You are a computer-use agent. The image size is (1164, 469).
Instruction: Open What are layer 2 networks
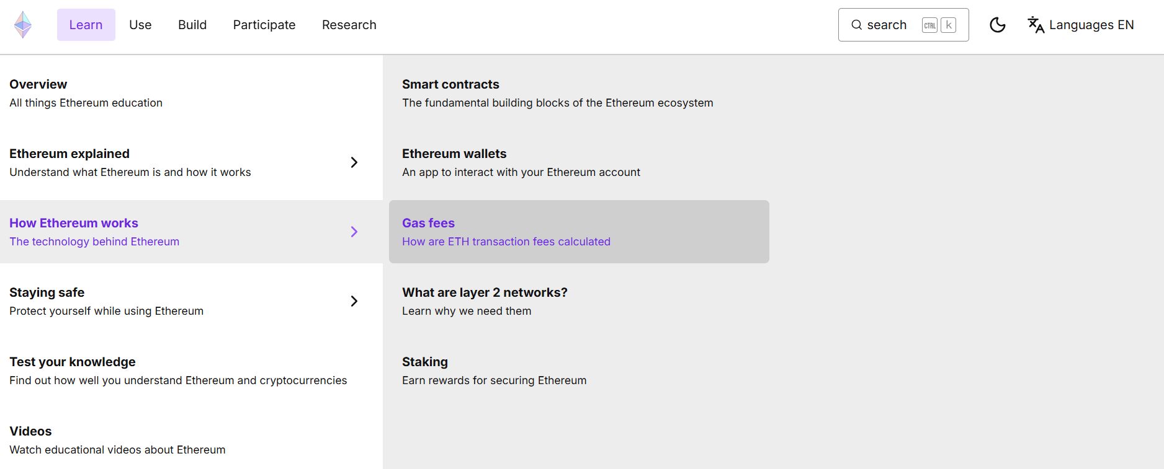click(x=579, y=301)
